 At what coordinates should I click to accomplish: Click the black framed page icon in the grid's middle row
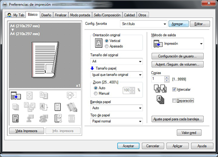[x=58, y=107]
